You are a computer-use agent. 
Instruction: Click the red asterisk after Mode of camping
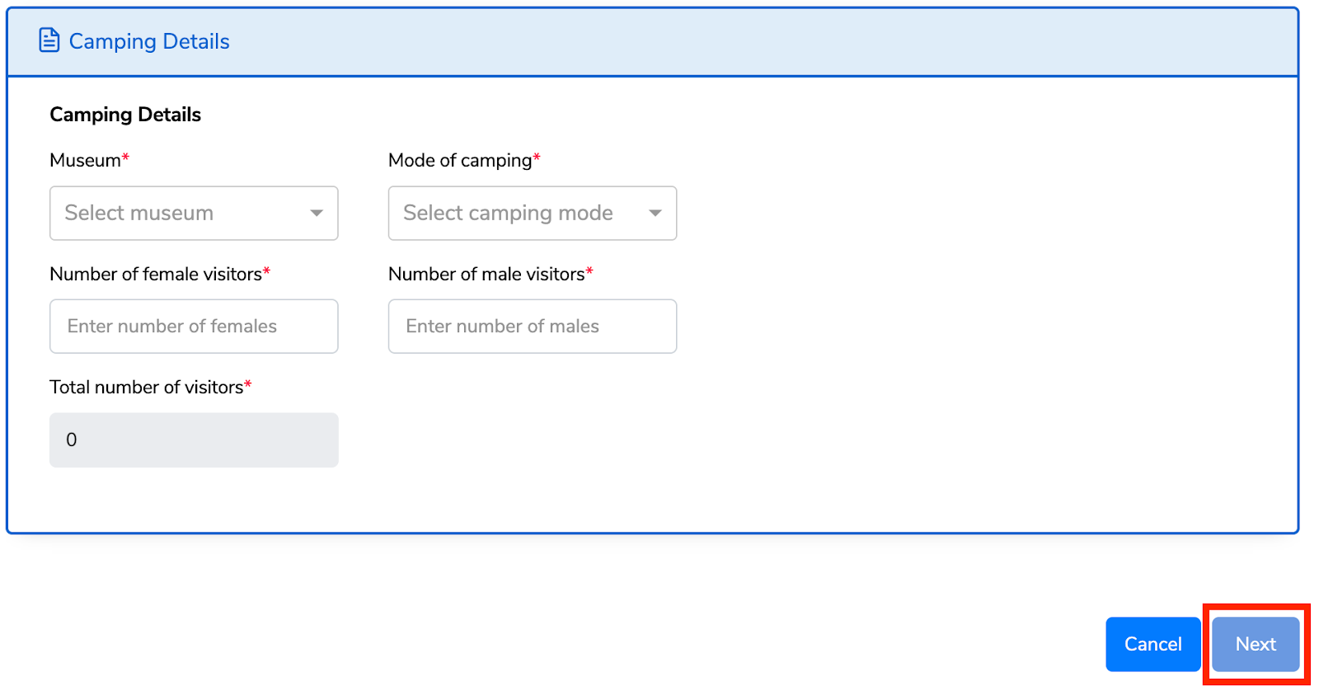[x=537, y=157]
